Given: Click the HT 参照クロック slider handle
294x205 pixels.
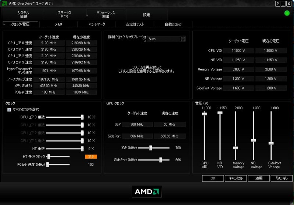Looking at the screenshot, I should (49, 157).
